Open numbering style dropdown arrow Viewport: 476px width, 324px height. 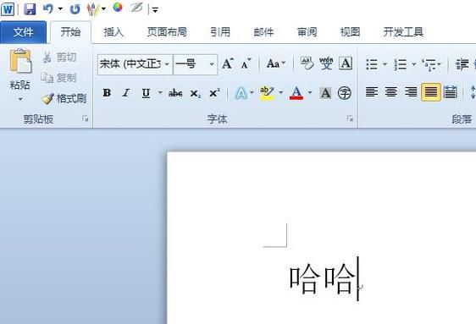click(x=413, y=64)
